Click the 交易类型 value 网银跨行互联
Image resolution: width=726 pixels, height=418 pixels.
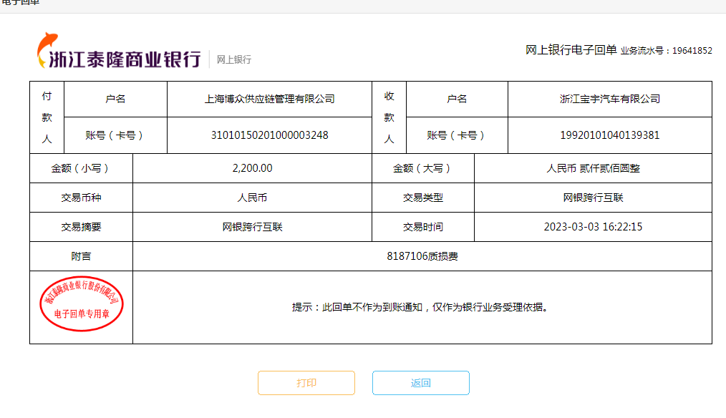coord(593,198)
